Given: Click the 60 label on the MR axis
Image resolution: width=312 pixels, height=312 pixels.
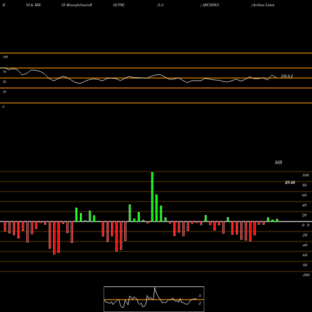Looking at the screenshot, I should [x=305, y=195].
